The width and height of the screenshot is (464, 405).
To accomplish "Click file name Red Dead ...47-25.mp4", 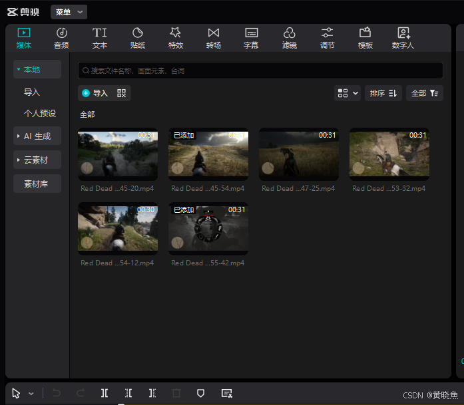I will click(298, 189).
